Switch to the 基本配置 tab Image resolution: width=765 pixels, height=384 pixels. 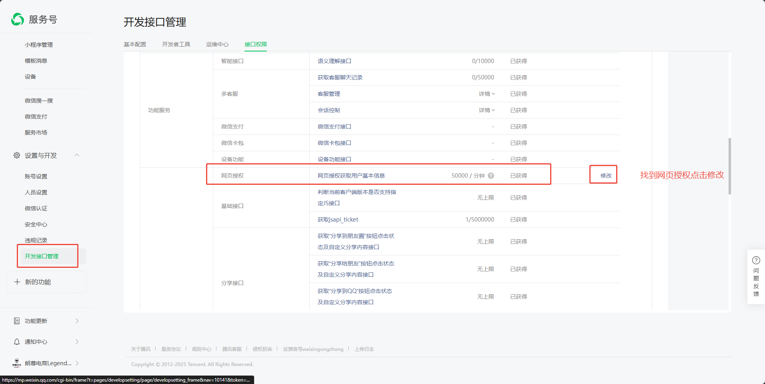(135, 44)
